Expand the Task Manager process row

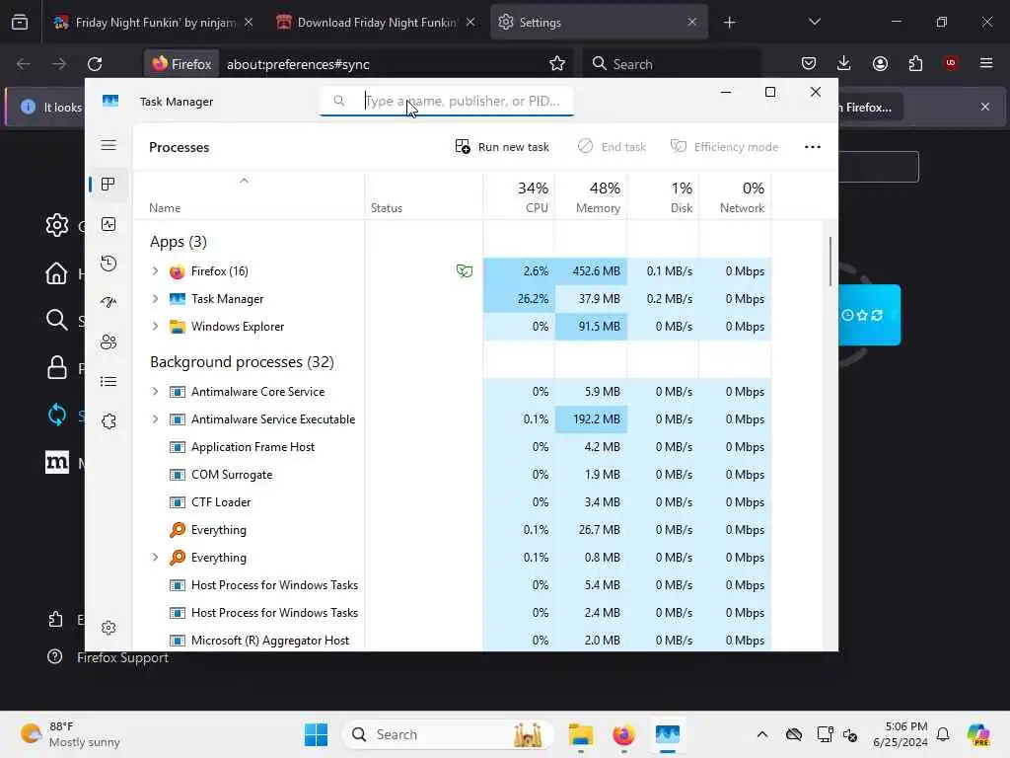pos(155,299)
